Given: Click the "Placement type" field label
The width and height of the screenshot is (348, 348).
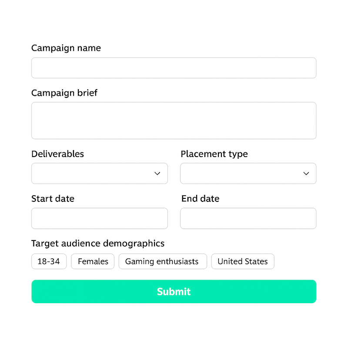Looking at the screenshot, I should point(214,154).
